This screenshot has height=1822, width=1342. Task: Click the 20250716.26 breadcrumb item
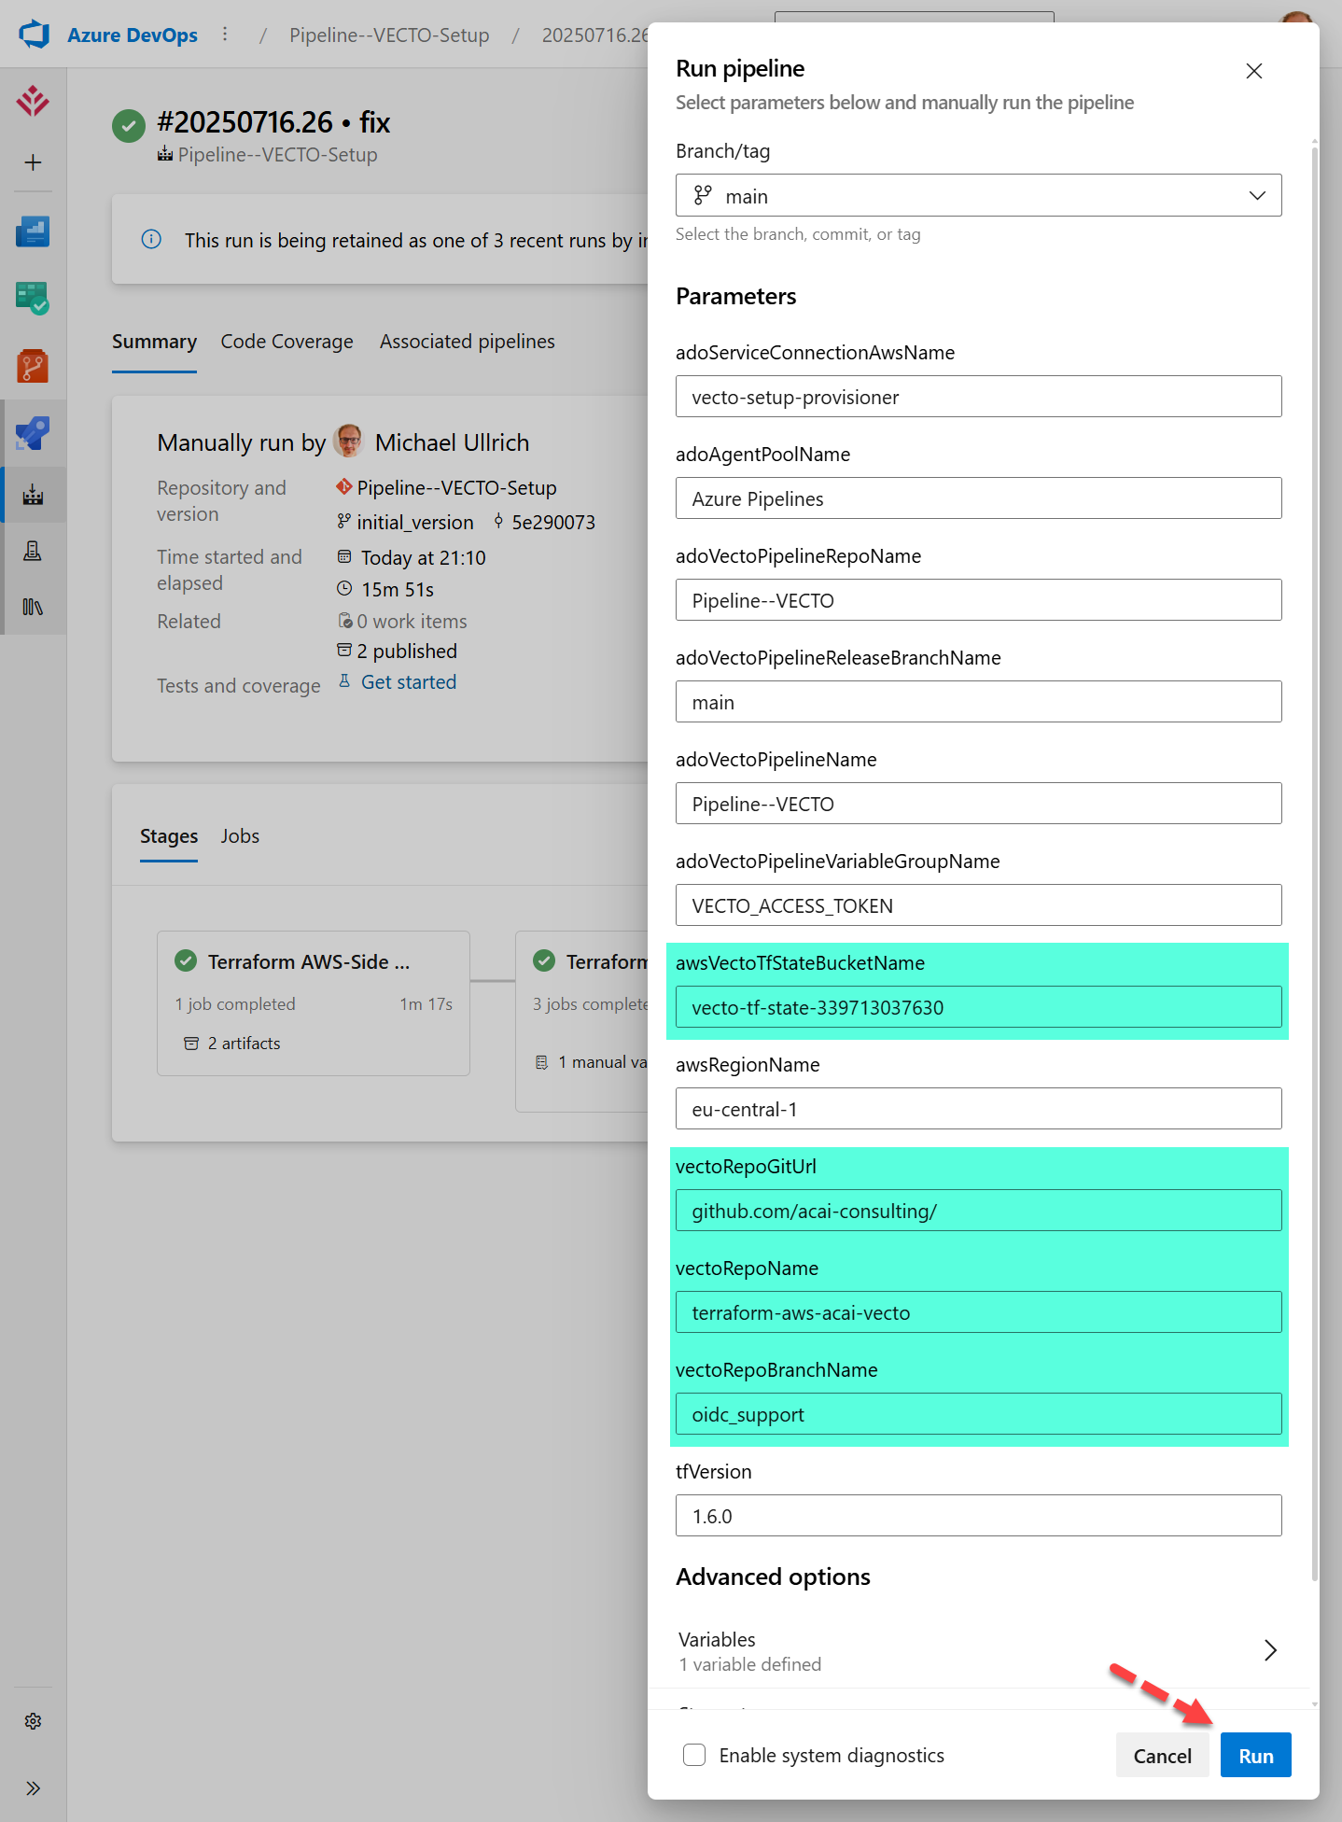[595, 35]
